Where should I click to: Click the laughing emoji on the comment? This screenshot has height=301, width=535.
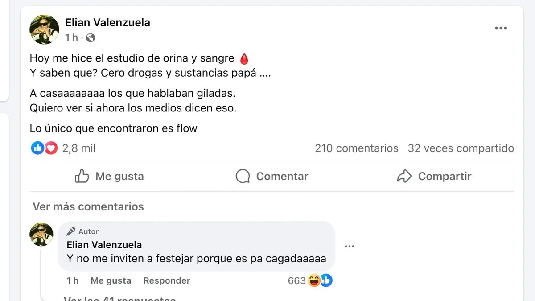pos(314,280)
